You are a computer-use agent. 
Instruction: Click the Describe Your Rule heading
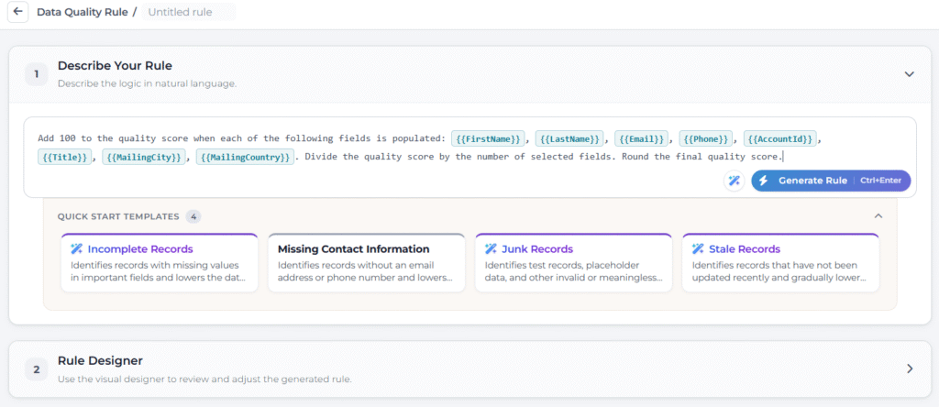(x=115, y=66)
